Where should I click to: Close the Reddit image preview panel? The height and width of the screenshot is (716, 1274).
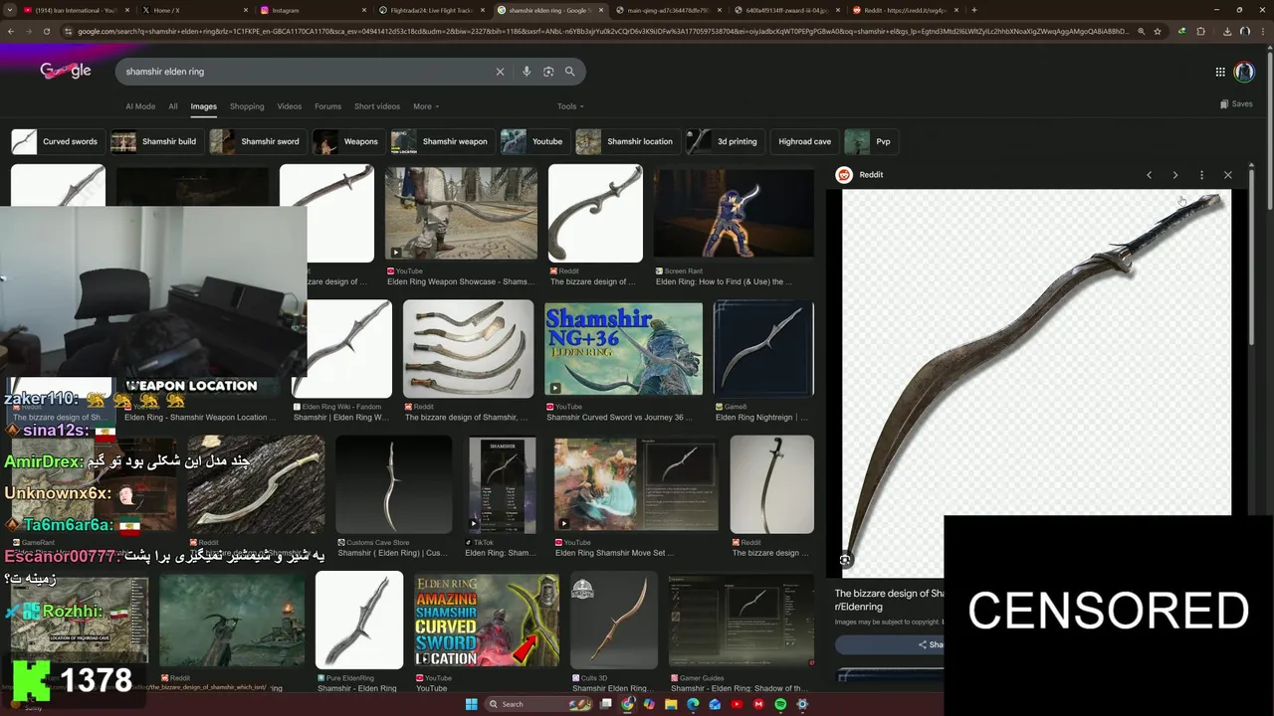click(1228, 175)
